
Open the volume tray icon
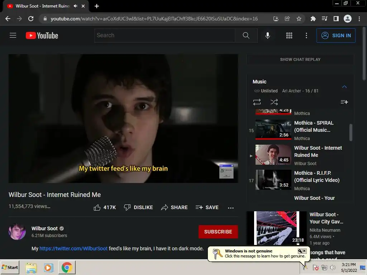coord(333,267)
